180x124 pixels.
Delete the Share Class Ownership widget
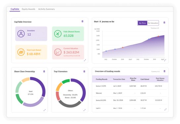tap(44, 72)
